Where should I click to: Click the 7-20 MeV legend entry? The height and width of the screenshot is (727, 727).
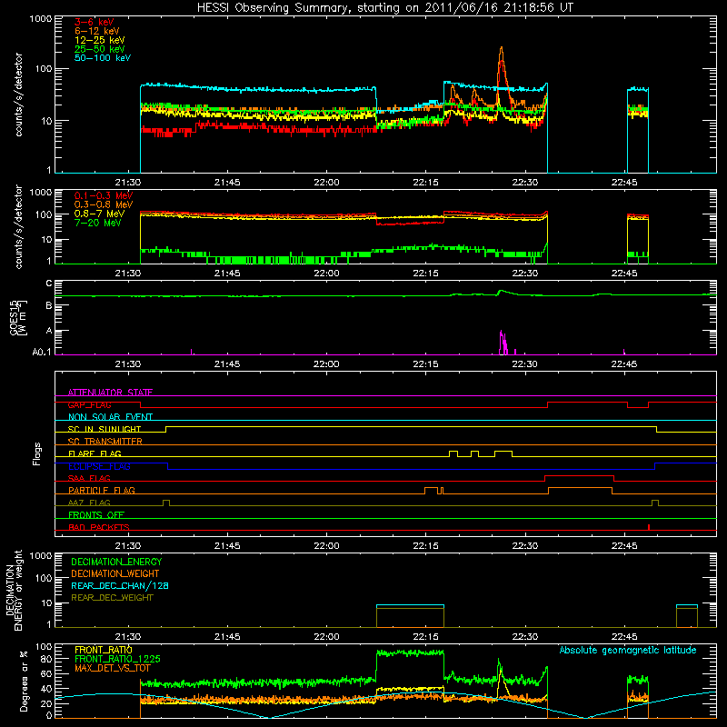pyautogui.click(x=98, y=223)
